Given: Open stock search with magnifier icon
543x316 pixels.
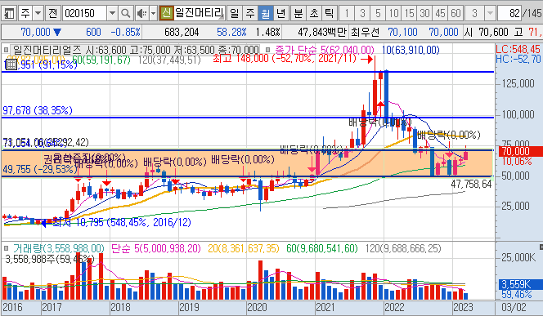Looking at the screenshot, I should coord(125,14).
